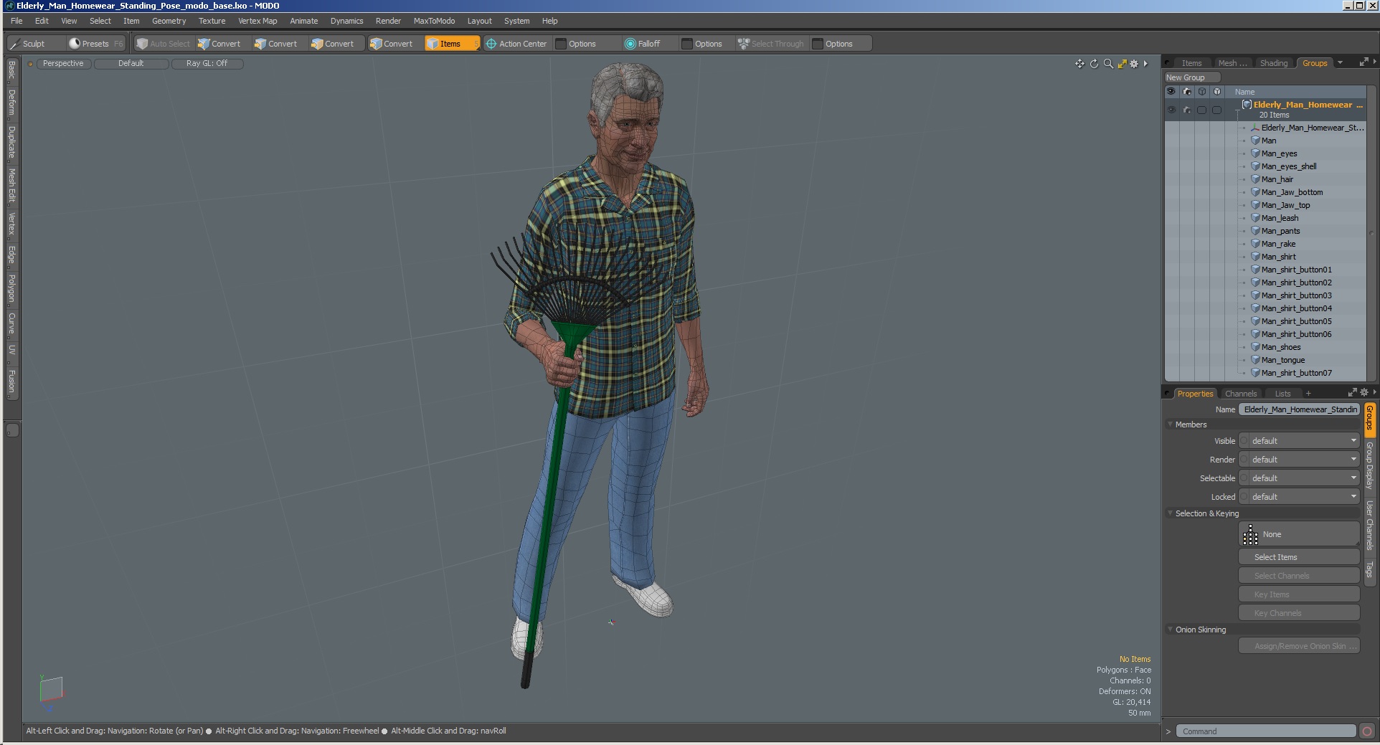Screen dimensions: 1380x745
Task: Click the Auto Select button
Action: tap(164, 44)
